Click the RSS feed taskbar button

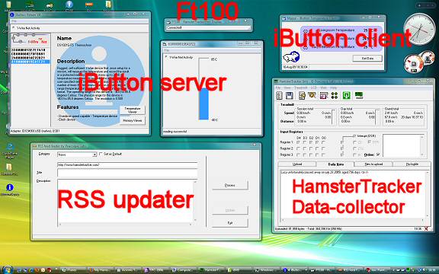point(349,270)
